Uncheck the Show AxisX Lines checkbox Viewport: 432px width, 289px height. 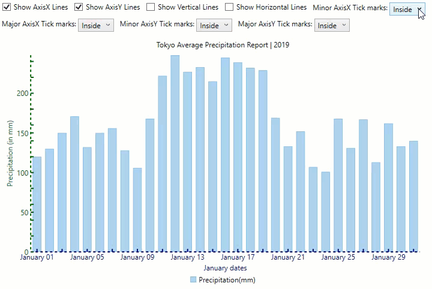7,7
